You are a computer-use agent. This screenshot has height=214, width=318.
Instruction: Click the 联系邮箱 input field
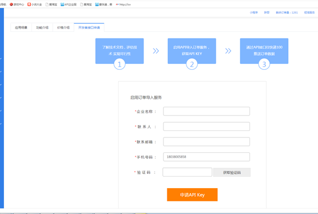206,141
